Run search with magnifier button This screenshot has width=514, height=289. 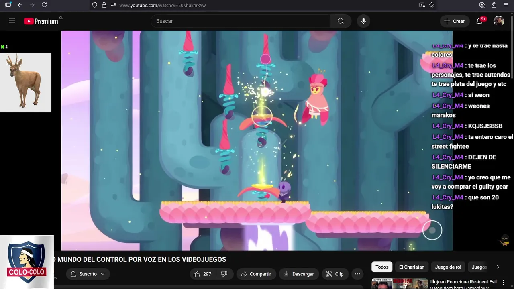tap(341, 21)
